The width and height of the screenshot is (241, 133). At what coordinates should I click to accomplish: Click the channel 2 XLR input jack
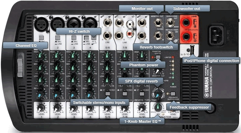coord(58,24)
